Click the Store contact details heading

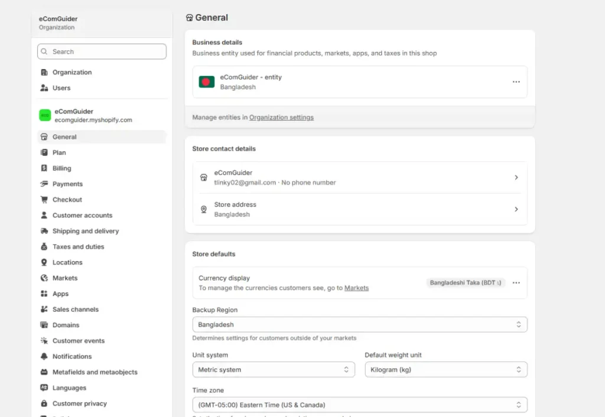[224, 148]
